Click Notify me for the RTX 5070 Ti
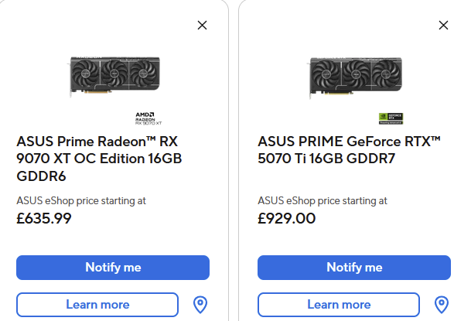454x321 pixels. (354, 268)
